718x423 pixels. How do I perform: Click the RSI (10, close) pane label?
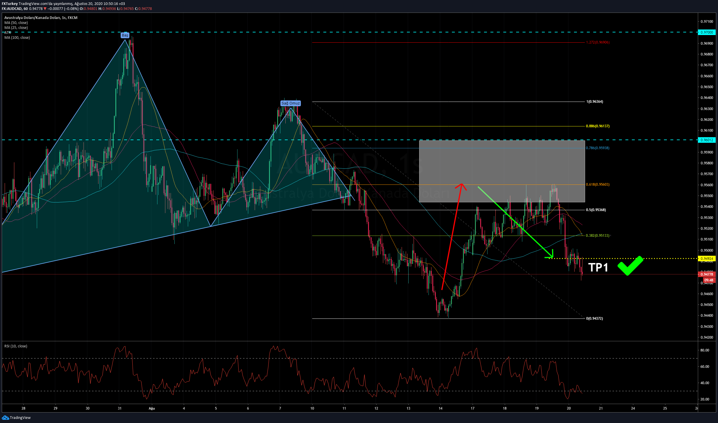tap(16, 346)
